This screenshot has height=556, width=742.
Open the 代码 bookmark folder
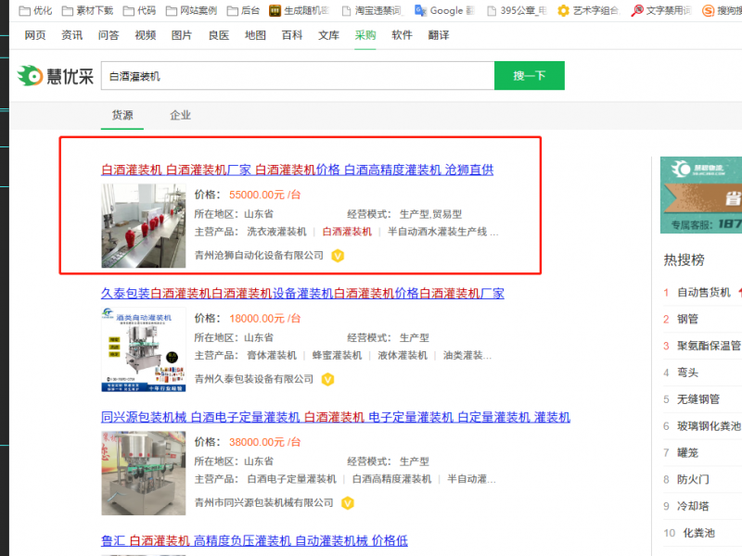coord(139,10)
